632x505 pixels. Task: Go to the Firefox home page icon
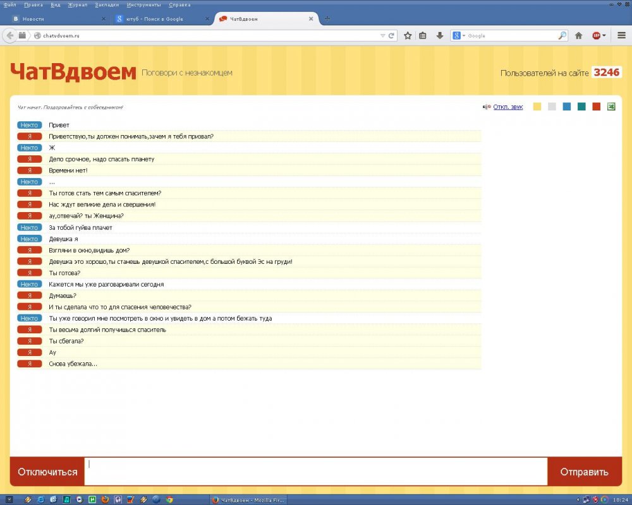[x=578, y=36]
